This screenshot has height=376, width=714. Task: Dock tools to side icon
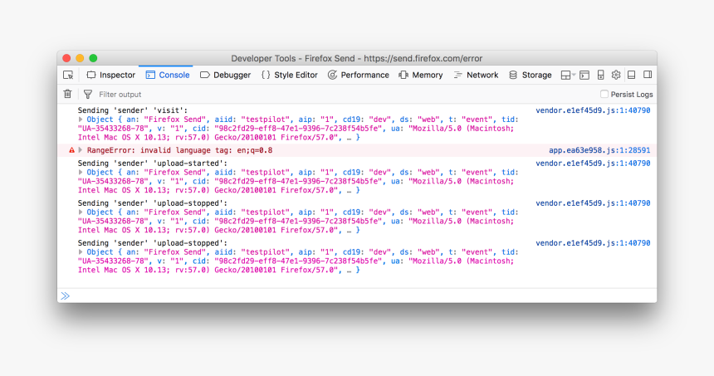click(648, 75)
